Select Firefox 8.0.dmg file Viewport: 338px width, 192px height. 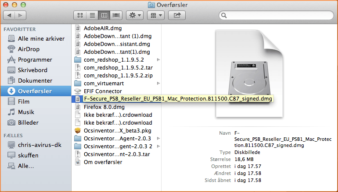[116, 107]
